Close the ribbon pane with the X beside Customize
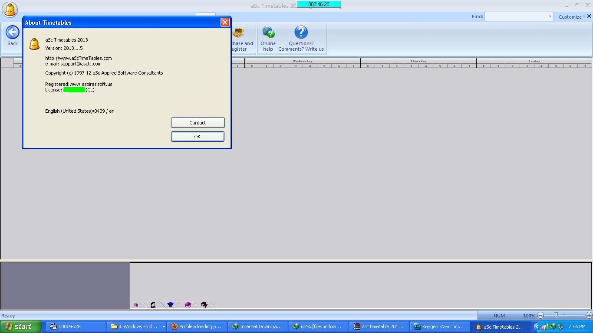Image resolution: width=593 pixels, height=333 pixels. pyautogui.click(x=589, y=16)
